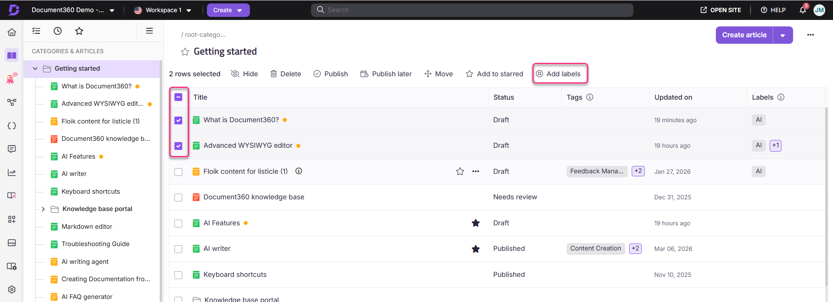833x302 pixels.
Task: Open the Home icon in left sidebar
Action: (x=12, y=32)
